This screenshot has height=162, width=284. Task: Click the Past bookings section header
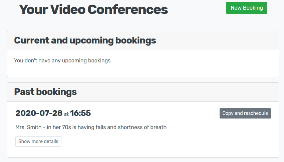(45, 92)
